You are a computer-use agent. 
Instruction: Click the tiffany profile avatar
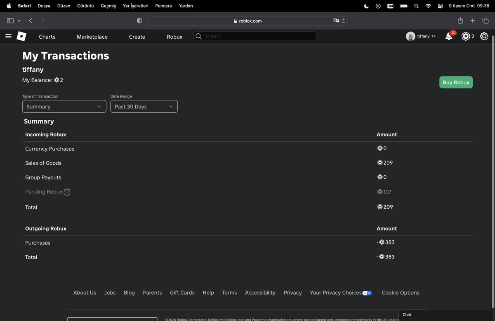[x=410, y=36]
